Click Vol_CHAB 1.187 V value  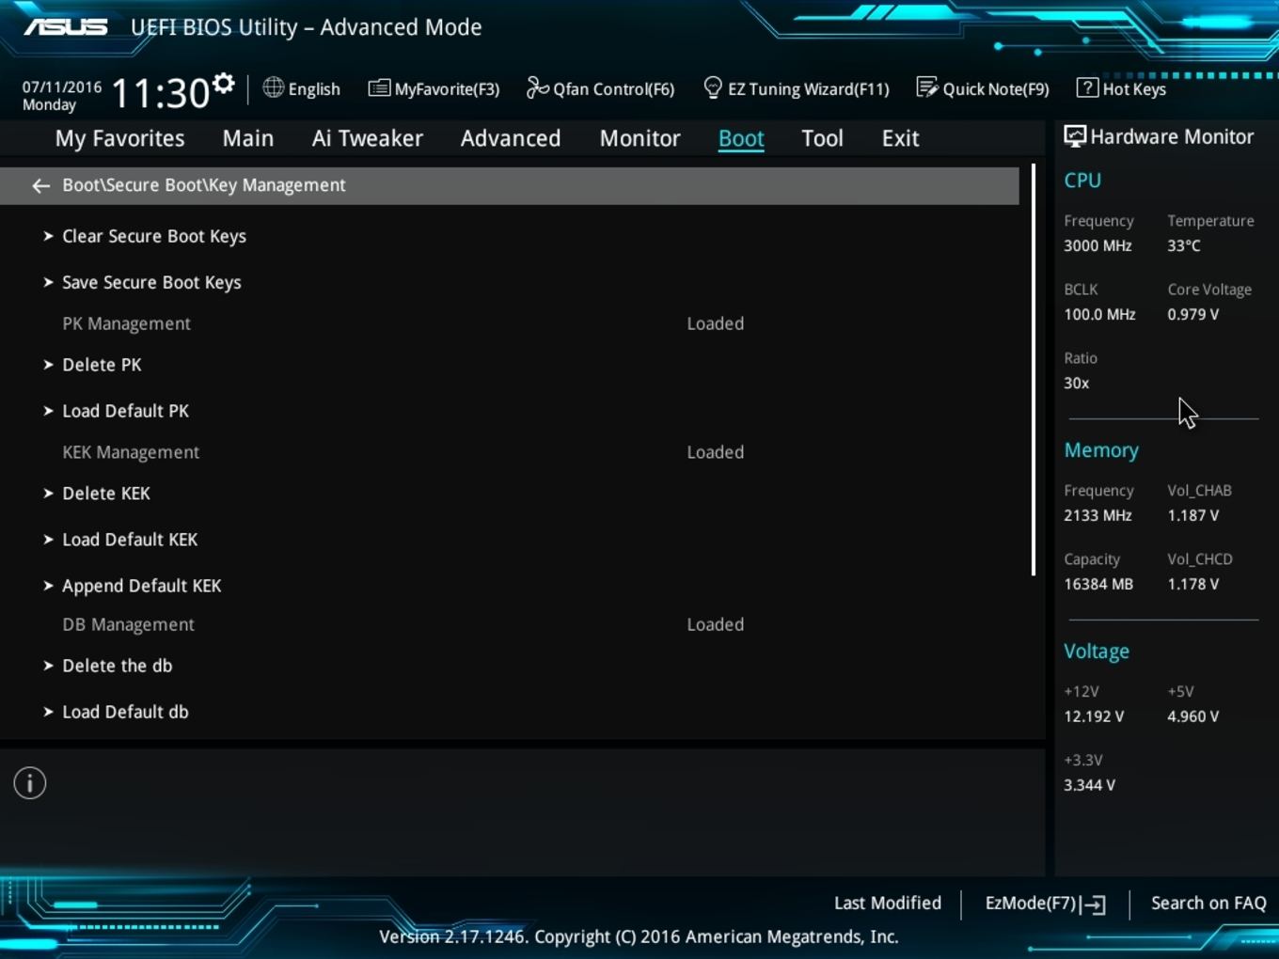pyautogui.click(x=1192, y=515)
